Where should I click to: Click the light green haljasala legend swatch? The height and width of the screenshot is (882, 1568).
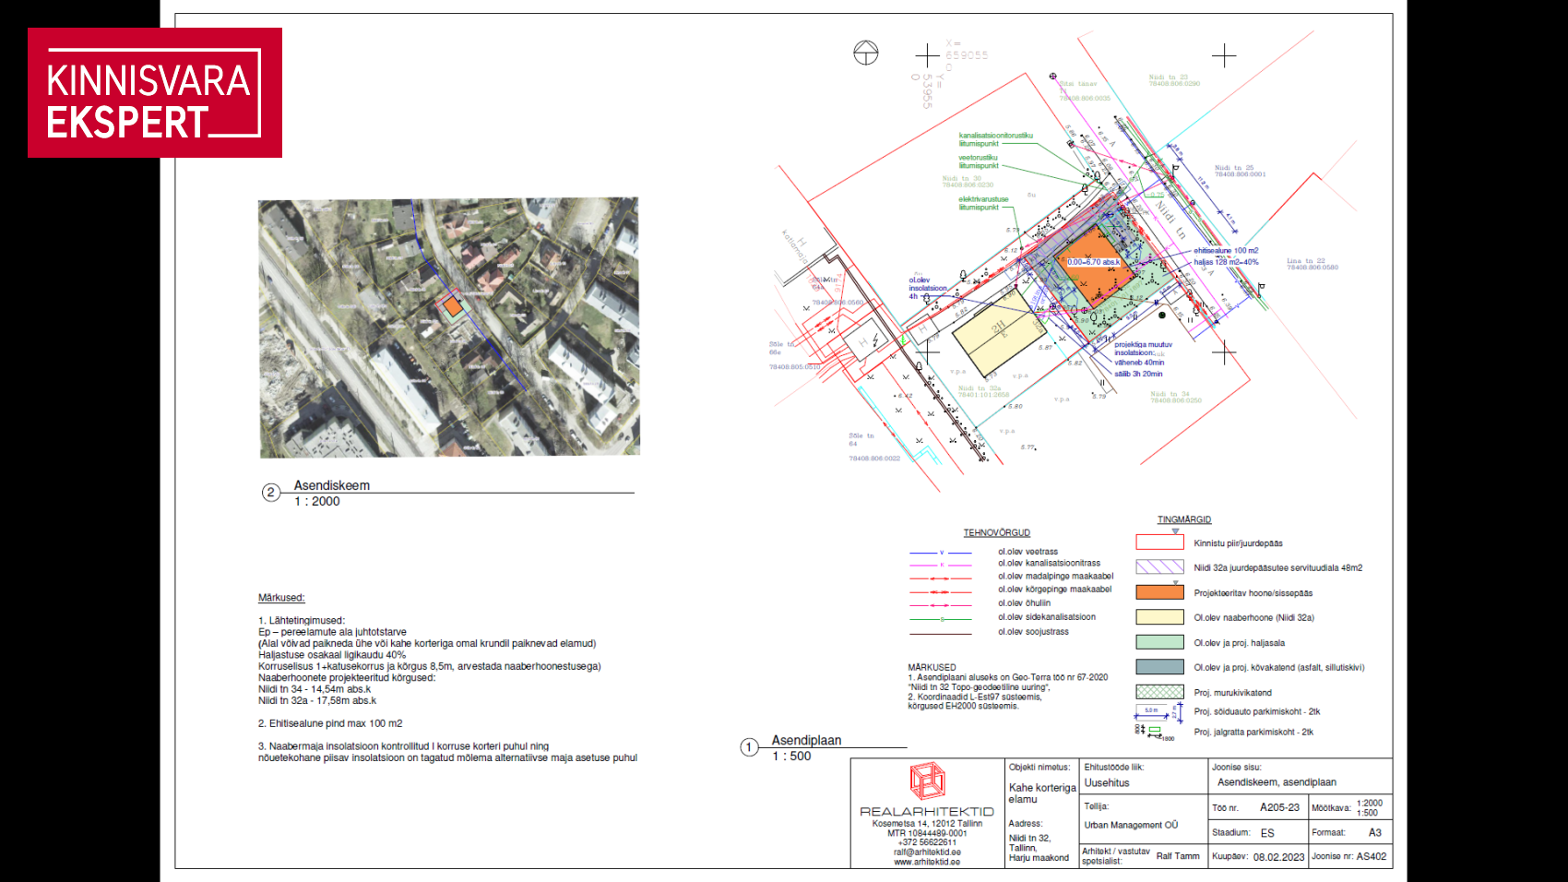pyautogui.click(x=1159, y=642)
